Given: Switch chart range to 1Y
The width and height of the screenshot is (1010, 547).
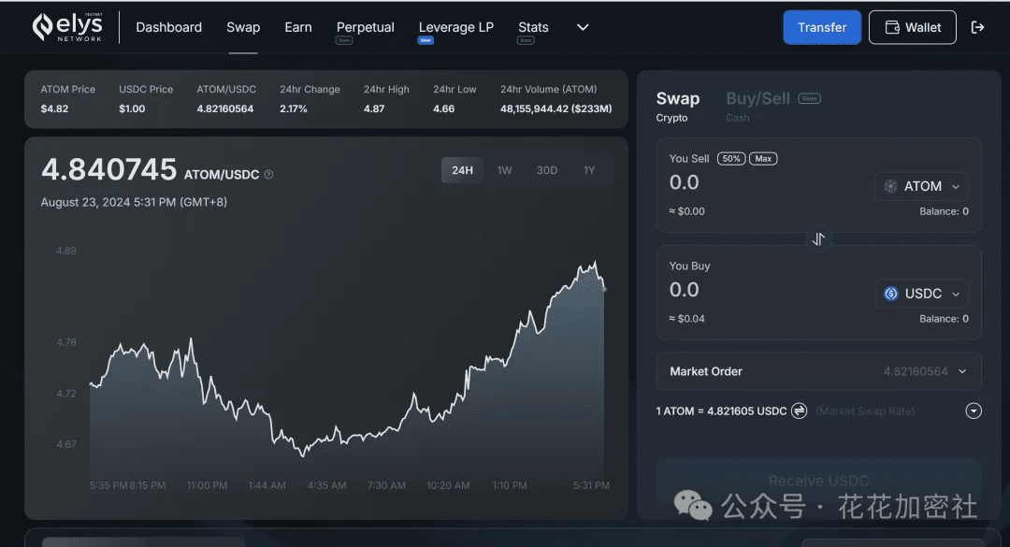Looking at the screenshot, I should [x=589, y=170].
